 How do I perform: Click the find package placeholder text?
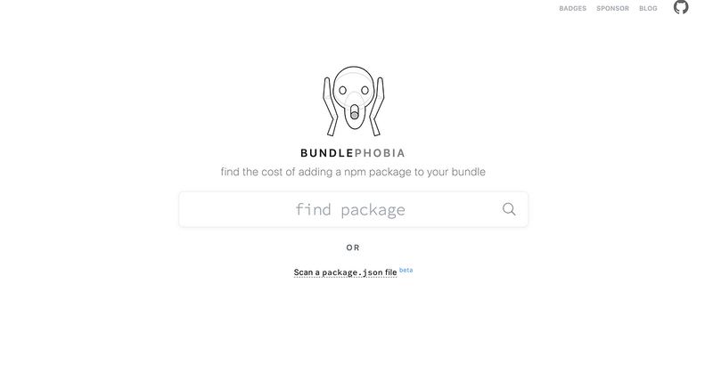click(x=350, y=209)
